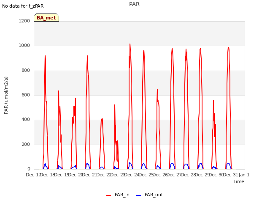Screen dimensions: 270x203
Task: Click the blue PAR_out legend swatch
Action: [138, 195]
